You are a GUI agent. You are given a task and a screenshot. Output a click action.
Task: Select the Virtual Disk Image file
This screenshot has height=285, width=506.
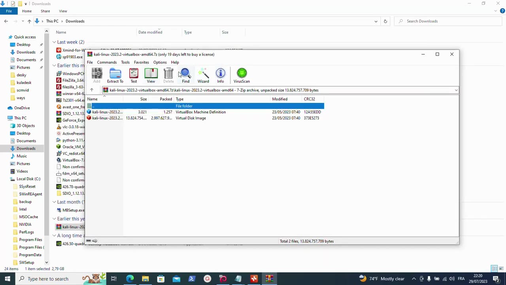tap(205, 118)
